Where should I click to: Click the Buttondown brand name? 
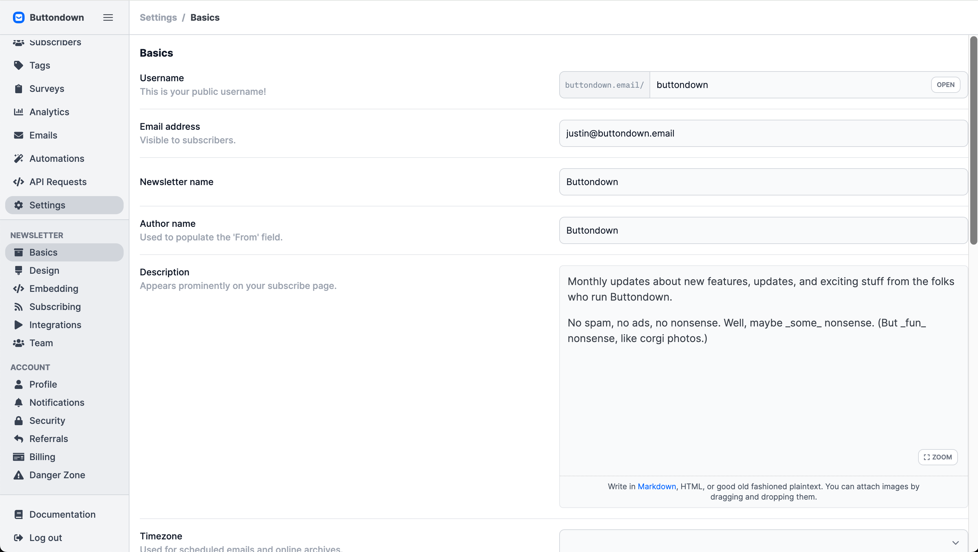57,17
